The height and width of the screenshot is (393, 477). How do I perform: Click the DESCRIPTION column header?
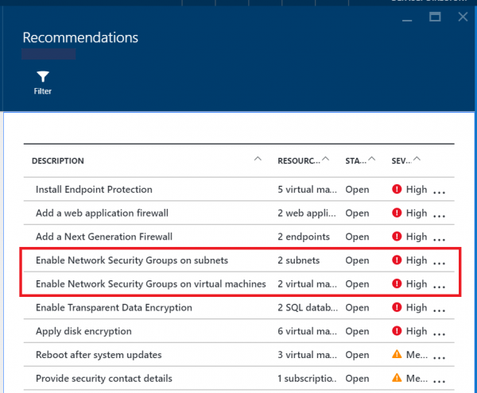[58, 161]
